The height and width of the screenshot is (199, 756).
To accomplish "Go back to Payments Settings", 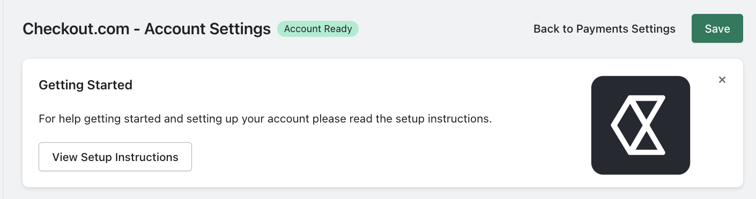I will (x=604, y=29).
